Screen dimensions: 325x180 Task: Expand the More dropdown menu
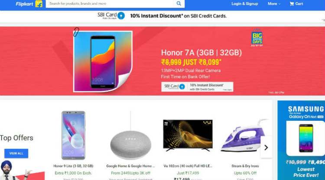pyautogui.click(x=274, y=4)
